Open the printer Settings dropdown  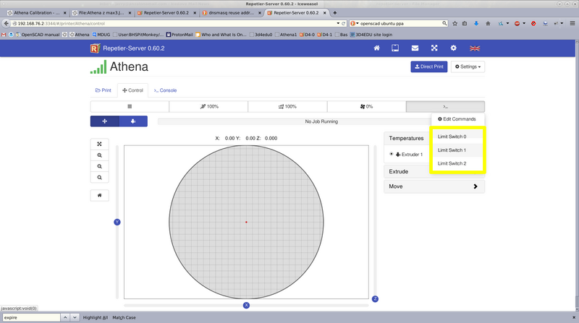click(468, 66)
